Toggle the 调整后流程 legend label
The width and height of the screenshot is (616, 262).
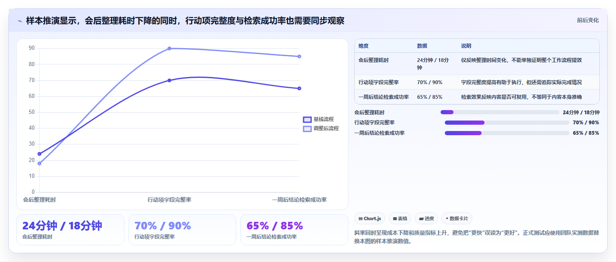[x=326, y=128]
